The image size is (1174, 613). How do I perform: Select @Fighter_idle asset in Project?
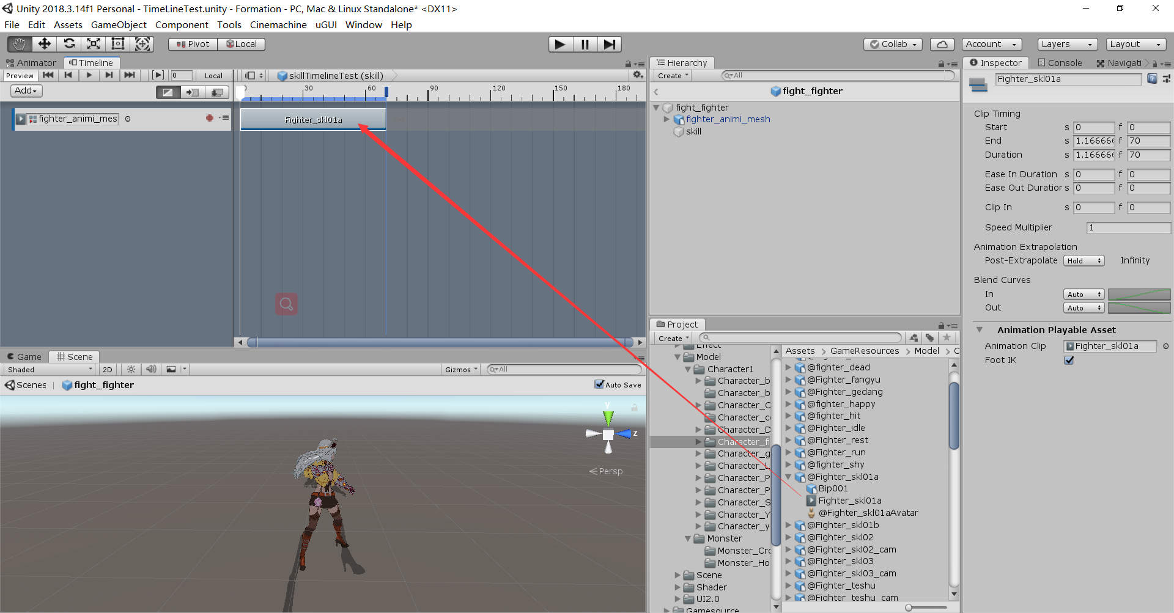coord(835,428)
